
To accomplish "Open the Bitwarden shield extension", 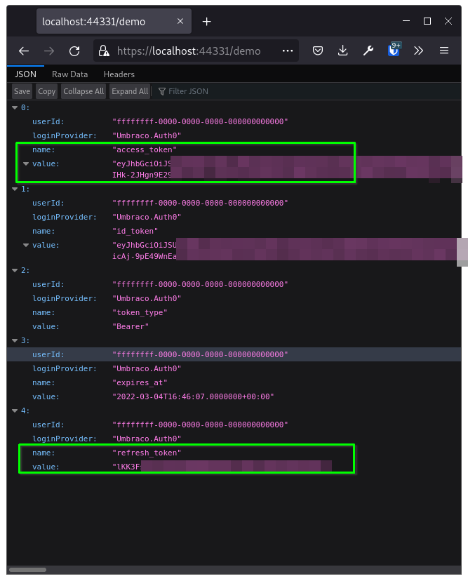I will tap(394, 50).
